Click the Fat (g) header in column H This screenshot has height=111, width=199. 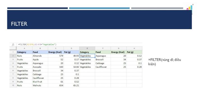[134, 52]
